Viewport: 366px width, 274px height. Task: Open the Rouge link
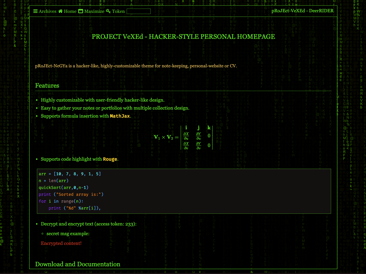point(110,159)
